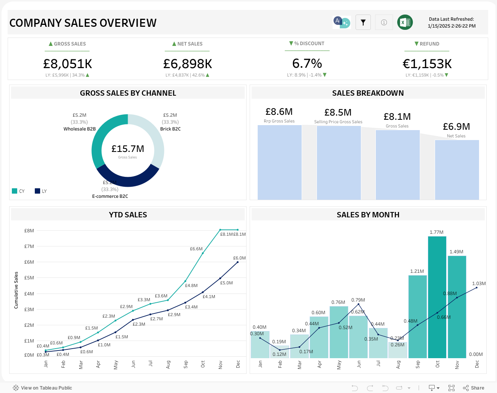Click the Tableau Public logo icon
The image size is (497, 393).
coord(16,388)
